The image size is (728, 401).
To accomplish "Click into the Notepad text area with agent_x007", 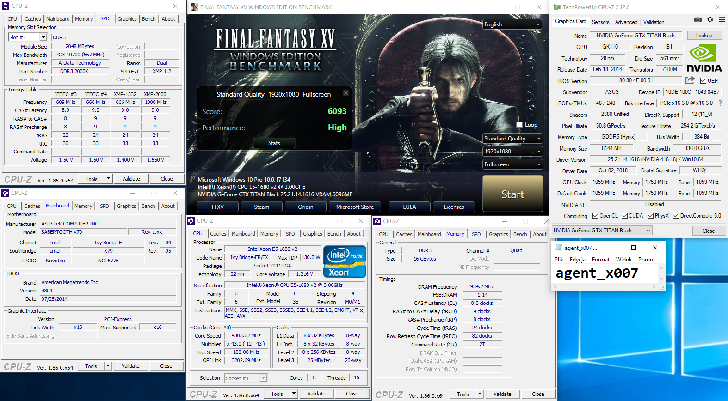I will [605, 273].
